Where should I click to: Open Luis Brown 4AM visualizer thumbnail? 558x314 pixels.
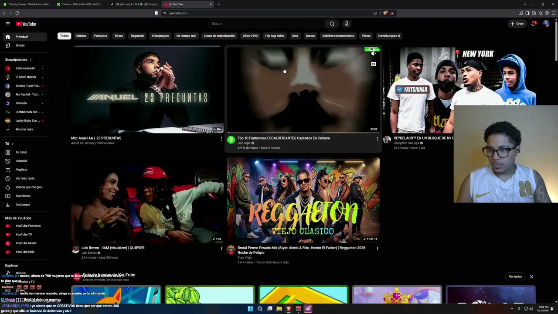147,200
